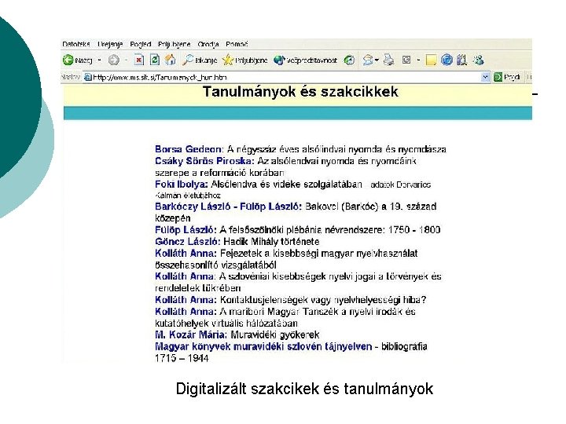Open Kolláth Anna szlovéniai kisebbségek link
This screenshot has width=566, height=424.
185,276
